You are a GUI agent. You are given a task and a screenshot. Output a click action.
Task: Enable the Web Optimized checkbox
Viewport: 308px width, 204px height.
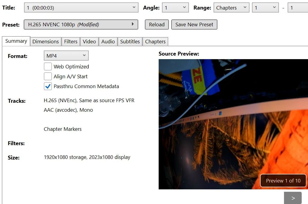coord(48,67)
